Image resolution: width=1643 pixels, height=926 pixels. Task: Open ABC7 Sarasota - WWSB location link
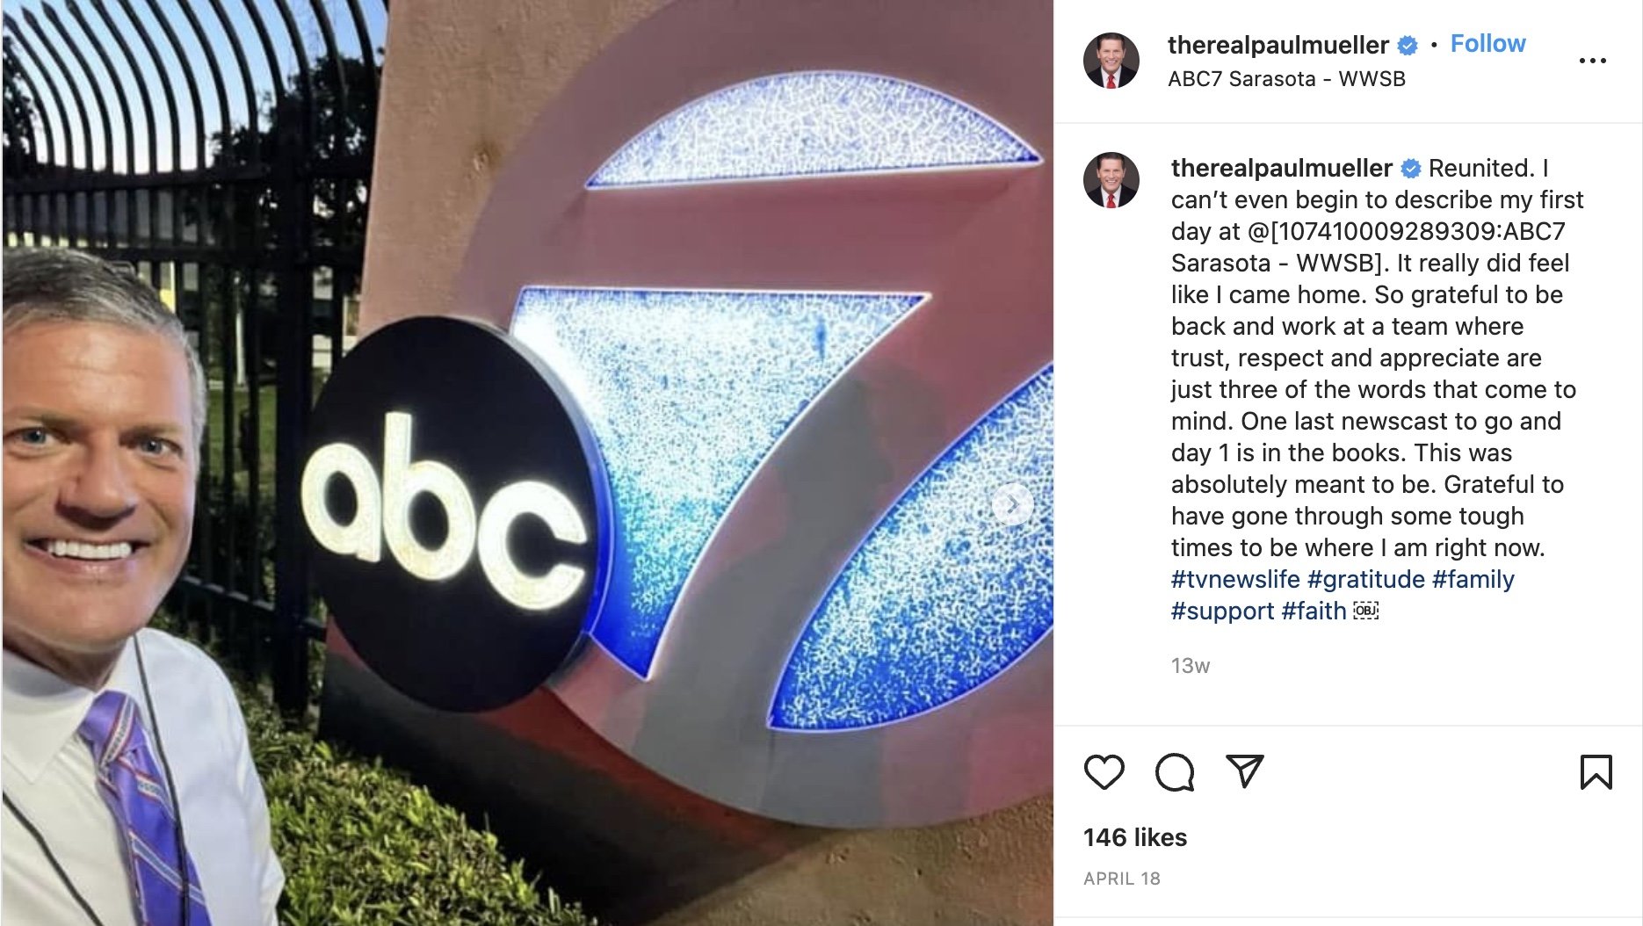(x=1286, y=79)
